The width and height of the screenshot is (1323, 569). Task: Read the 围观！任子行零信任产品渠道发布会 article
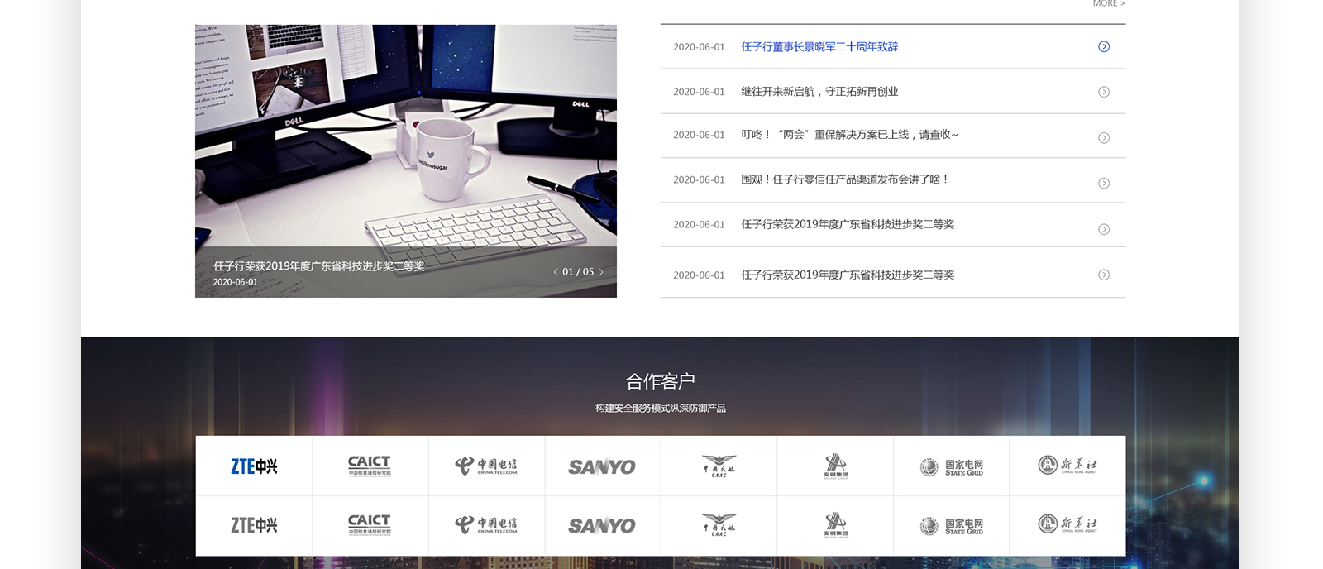pyautogui.click(x=844, y=179)
